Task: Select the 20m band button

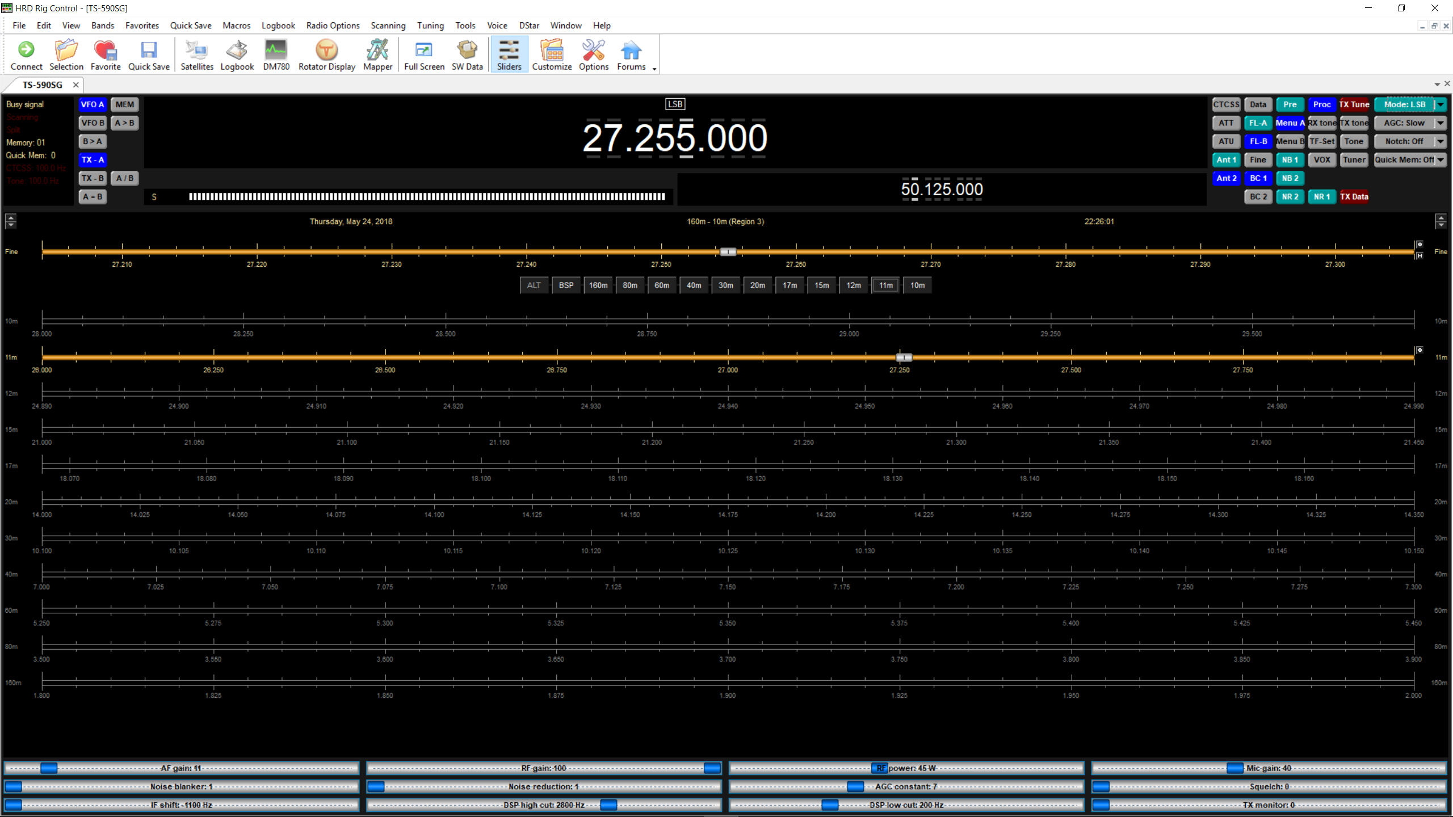Action: tap(758, 285)
